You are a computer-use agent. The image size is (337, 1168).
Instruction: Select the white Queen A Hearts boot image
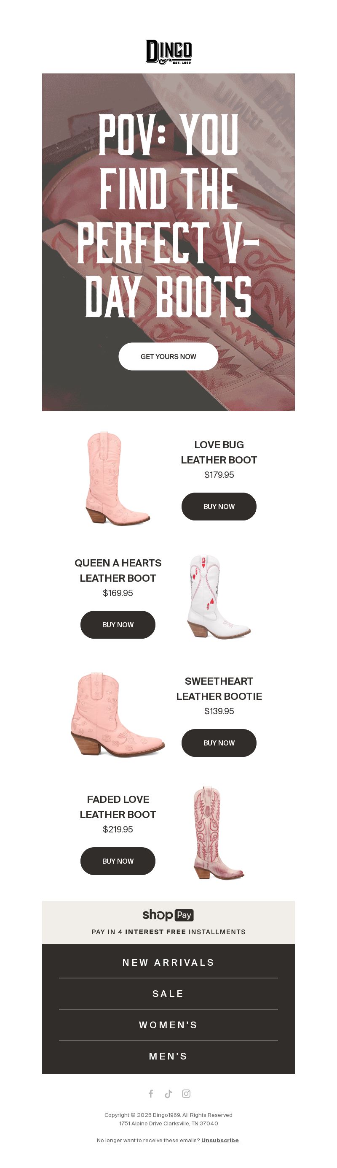coord(219,597)
